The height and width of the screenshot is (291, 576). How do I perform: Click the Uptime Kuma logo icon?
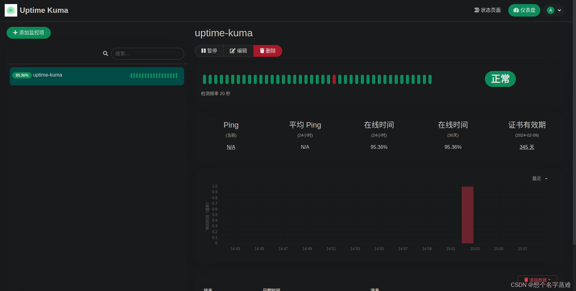pyautogui.click(x=11, y=10)
